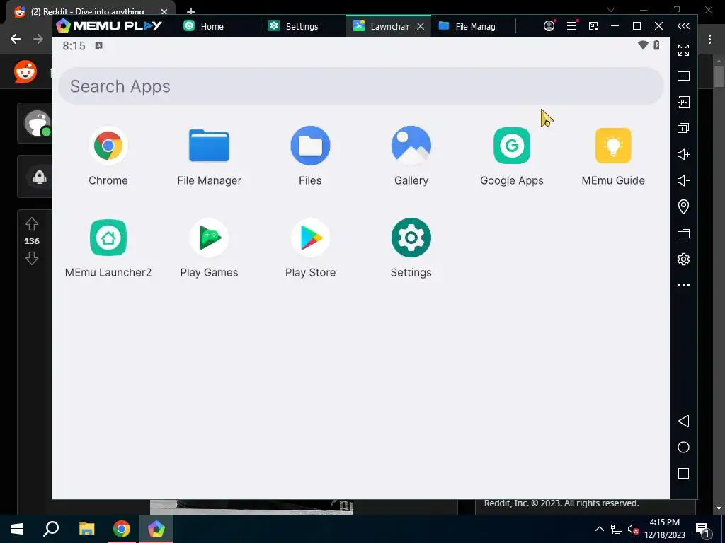Click the Reddit logo in the browser
725x543 pixels.
point(25,71)
